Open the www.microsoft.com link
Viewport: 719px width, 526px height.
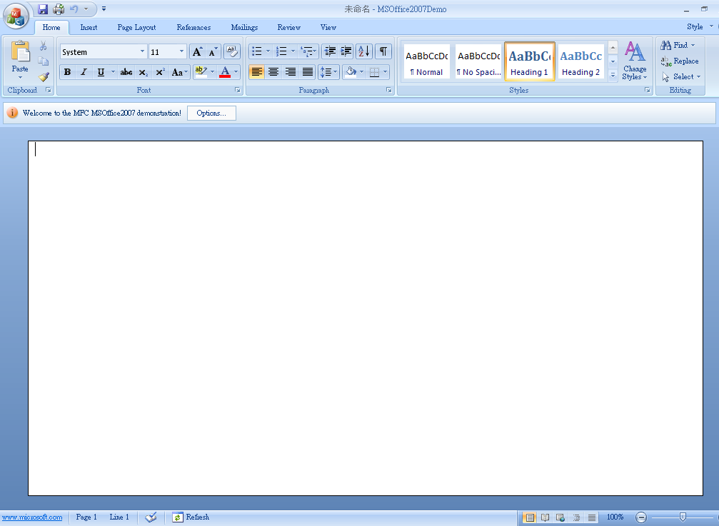pos(31,517)
